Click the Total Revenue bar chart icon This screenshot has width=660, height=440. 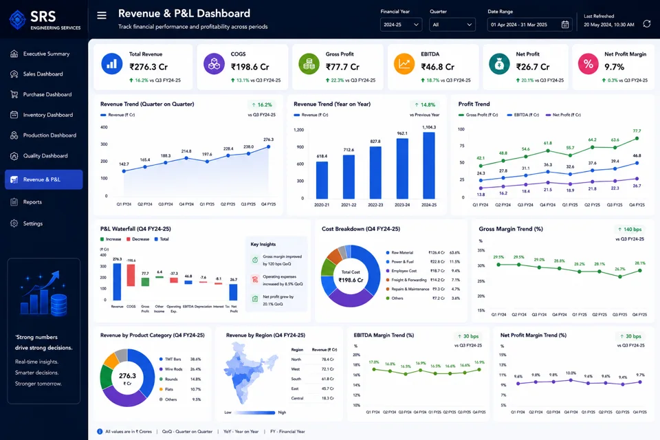click(x=111, y=64)
